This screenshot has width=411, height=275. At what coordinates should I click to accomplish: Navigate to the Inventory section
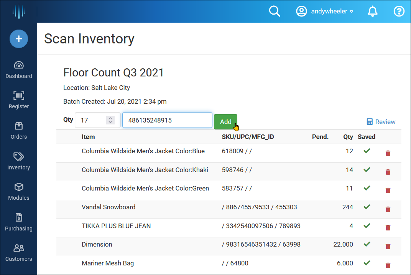(18, 161)
